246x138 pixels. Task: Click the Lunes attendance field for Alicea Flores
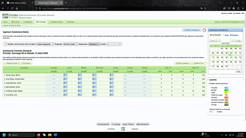pyautogui.click(x=65, y=75)
